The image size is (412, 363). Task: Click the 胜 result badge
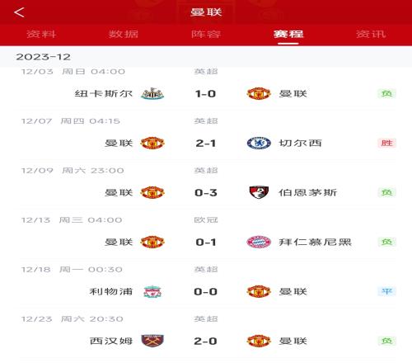[386, 143]
